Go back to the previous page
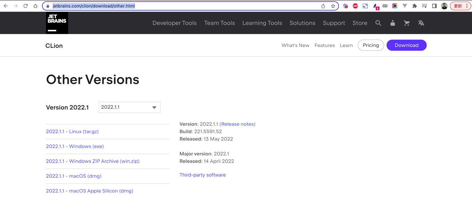 pos(6,6)
